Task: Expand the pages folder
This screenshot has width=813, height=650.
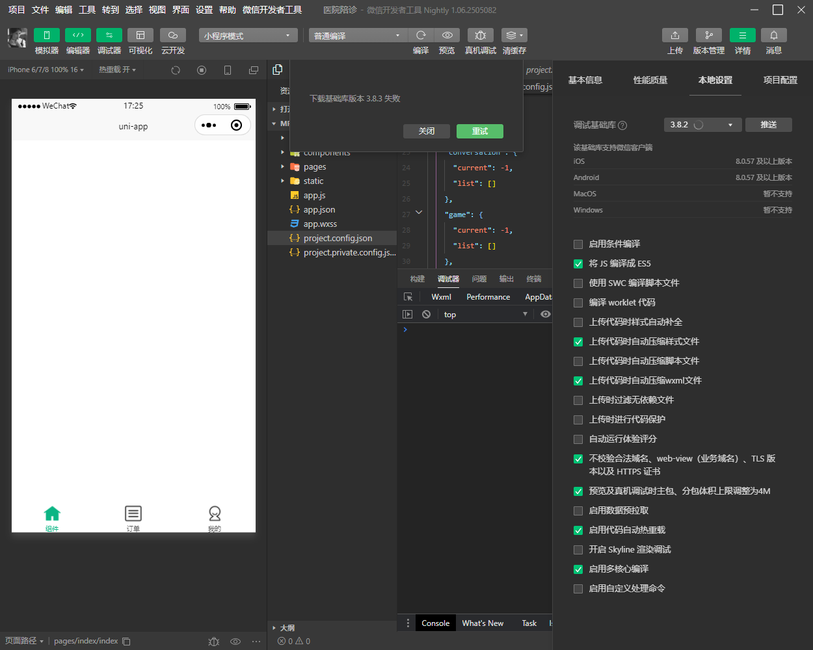Action: tap(282, 167)
